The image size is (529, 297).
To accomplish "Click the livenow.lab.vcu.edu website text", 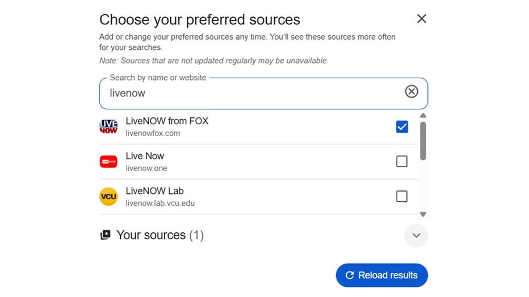I will click(x=160, y=203).
